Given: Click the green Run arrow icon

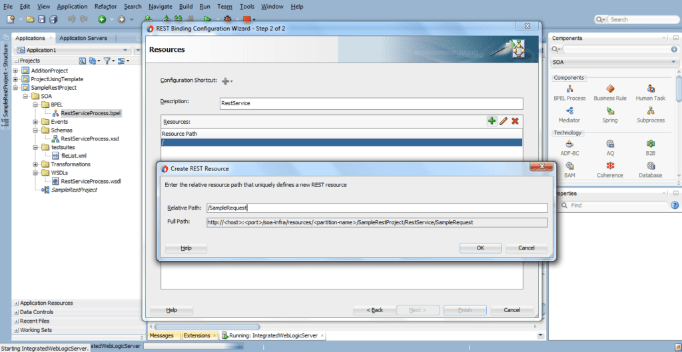Looking at the screenshot, I should click(208, 19).
